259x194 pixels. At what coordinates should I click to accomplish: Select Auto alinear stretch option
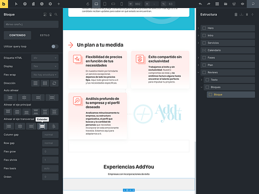click(52, 98)
